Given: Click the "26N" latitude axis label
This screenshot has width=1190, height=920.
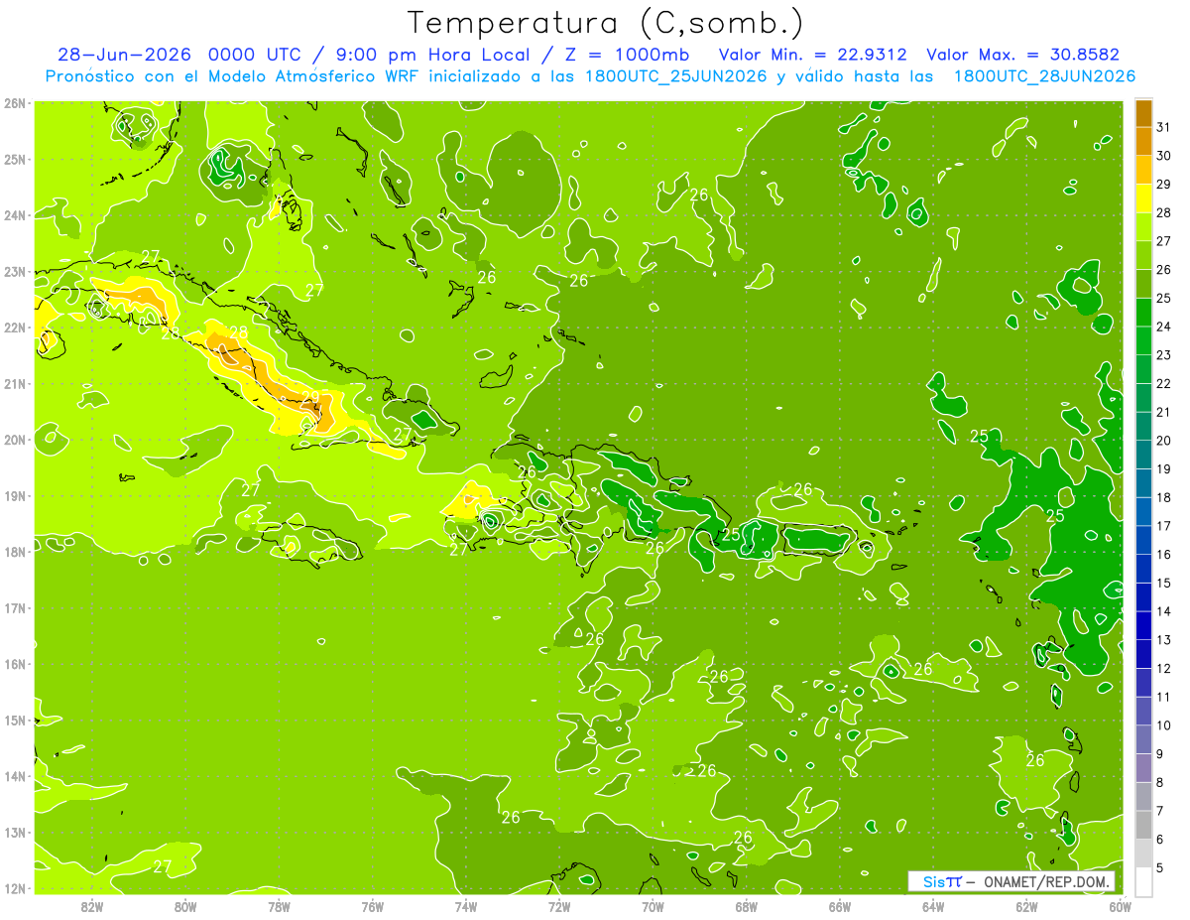Looking at the screenshot, I should coord(15,103).
